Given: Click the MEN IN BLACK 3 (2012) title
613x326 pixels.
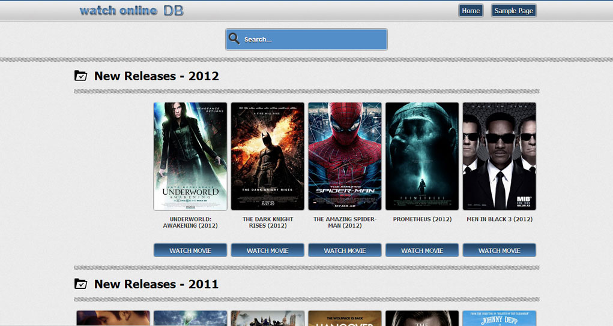Looking at the screenshot, I should click(x=500, y=219).
